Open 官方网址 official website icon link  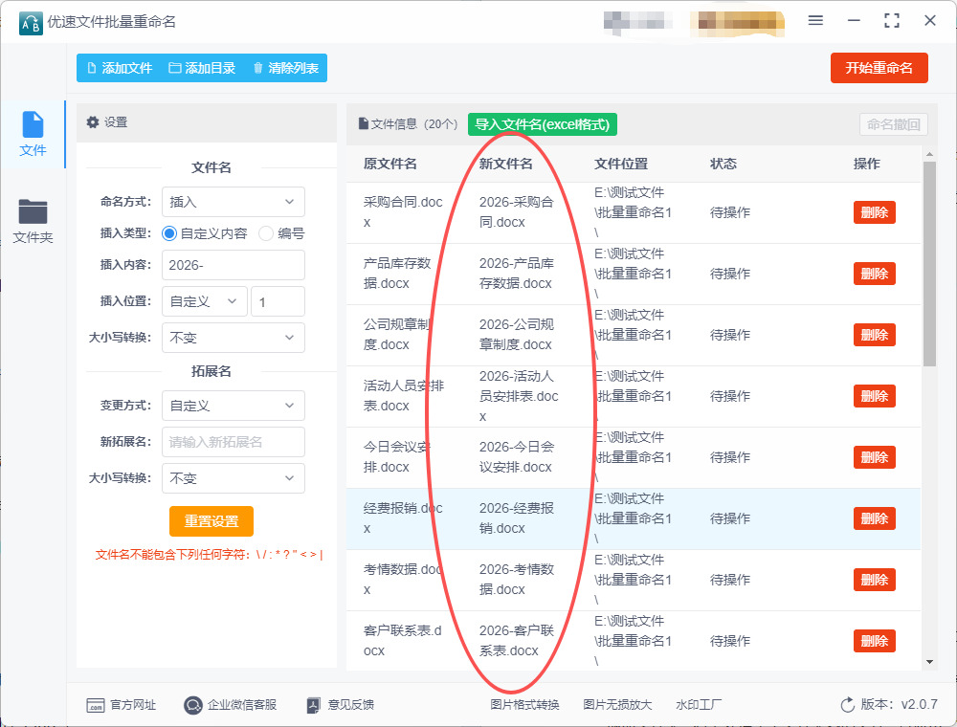(x=96, y=705)
